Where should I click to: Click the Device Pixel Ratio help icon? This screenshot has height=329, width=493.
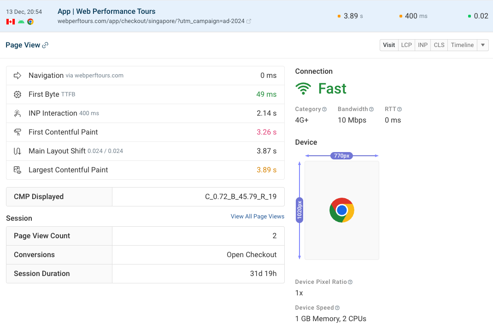(350, 282)
